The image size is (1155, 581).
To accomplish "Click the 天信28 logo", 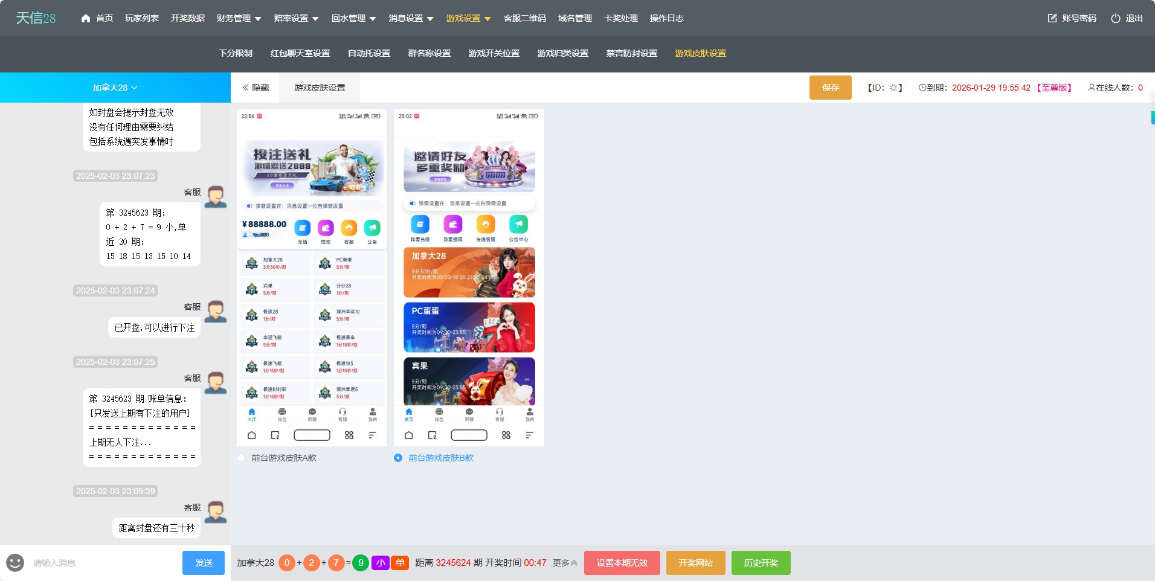I will click(36, 18).
